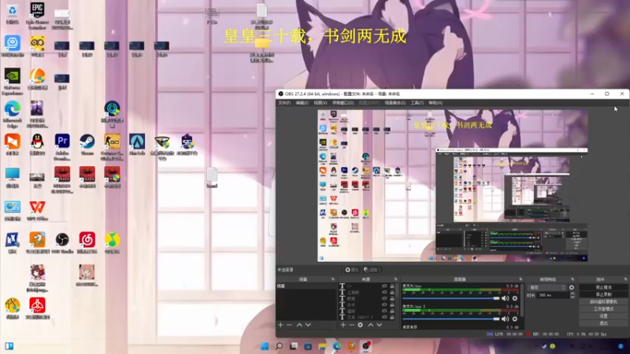Open gear settings for 麦克风/Aux mixer channel
The height and width of the screenshot is (354, 630).
(x=515, y=298)
